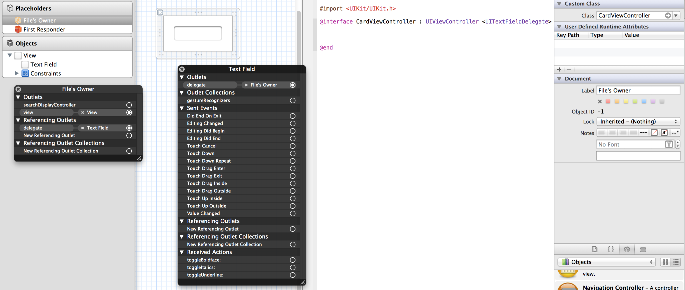Click the Editing Changed event circle
This screenshot has height=290, width=685.
[292, 123]
